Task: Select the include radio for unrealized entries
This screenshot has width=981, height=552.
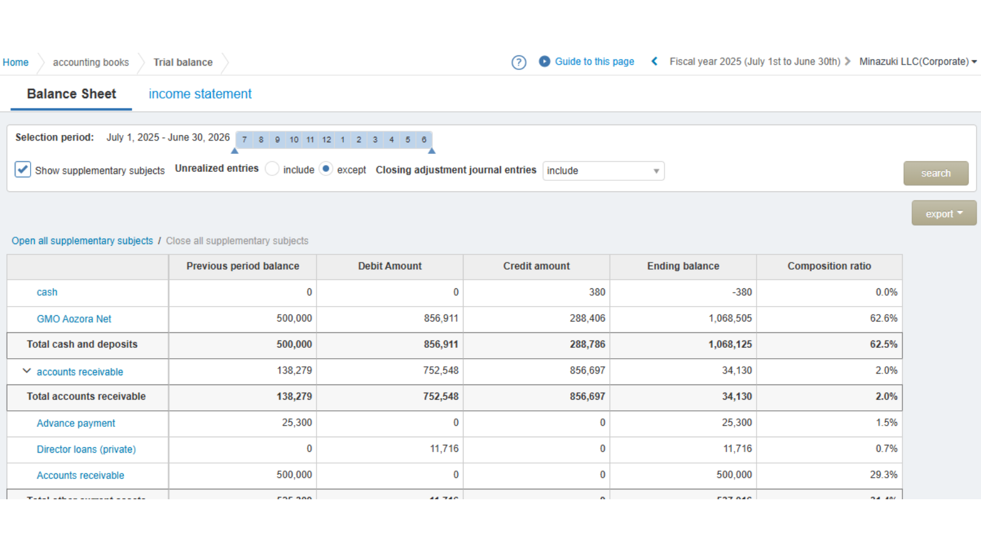Action: pyautogui.click(x=272, y=169)
